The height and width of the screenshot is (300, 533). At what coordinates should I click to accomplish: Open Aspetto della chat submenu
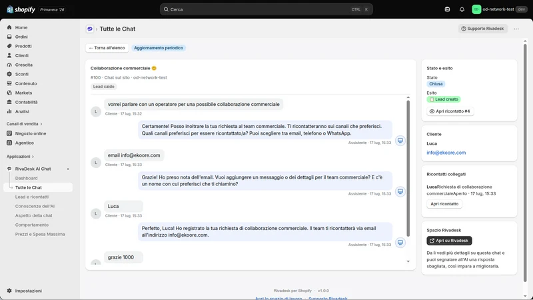34,215
